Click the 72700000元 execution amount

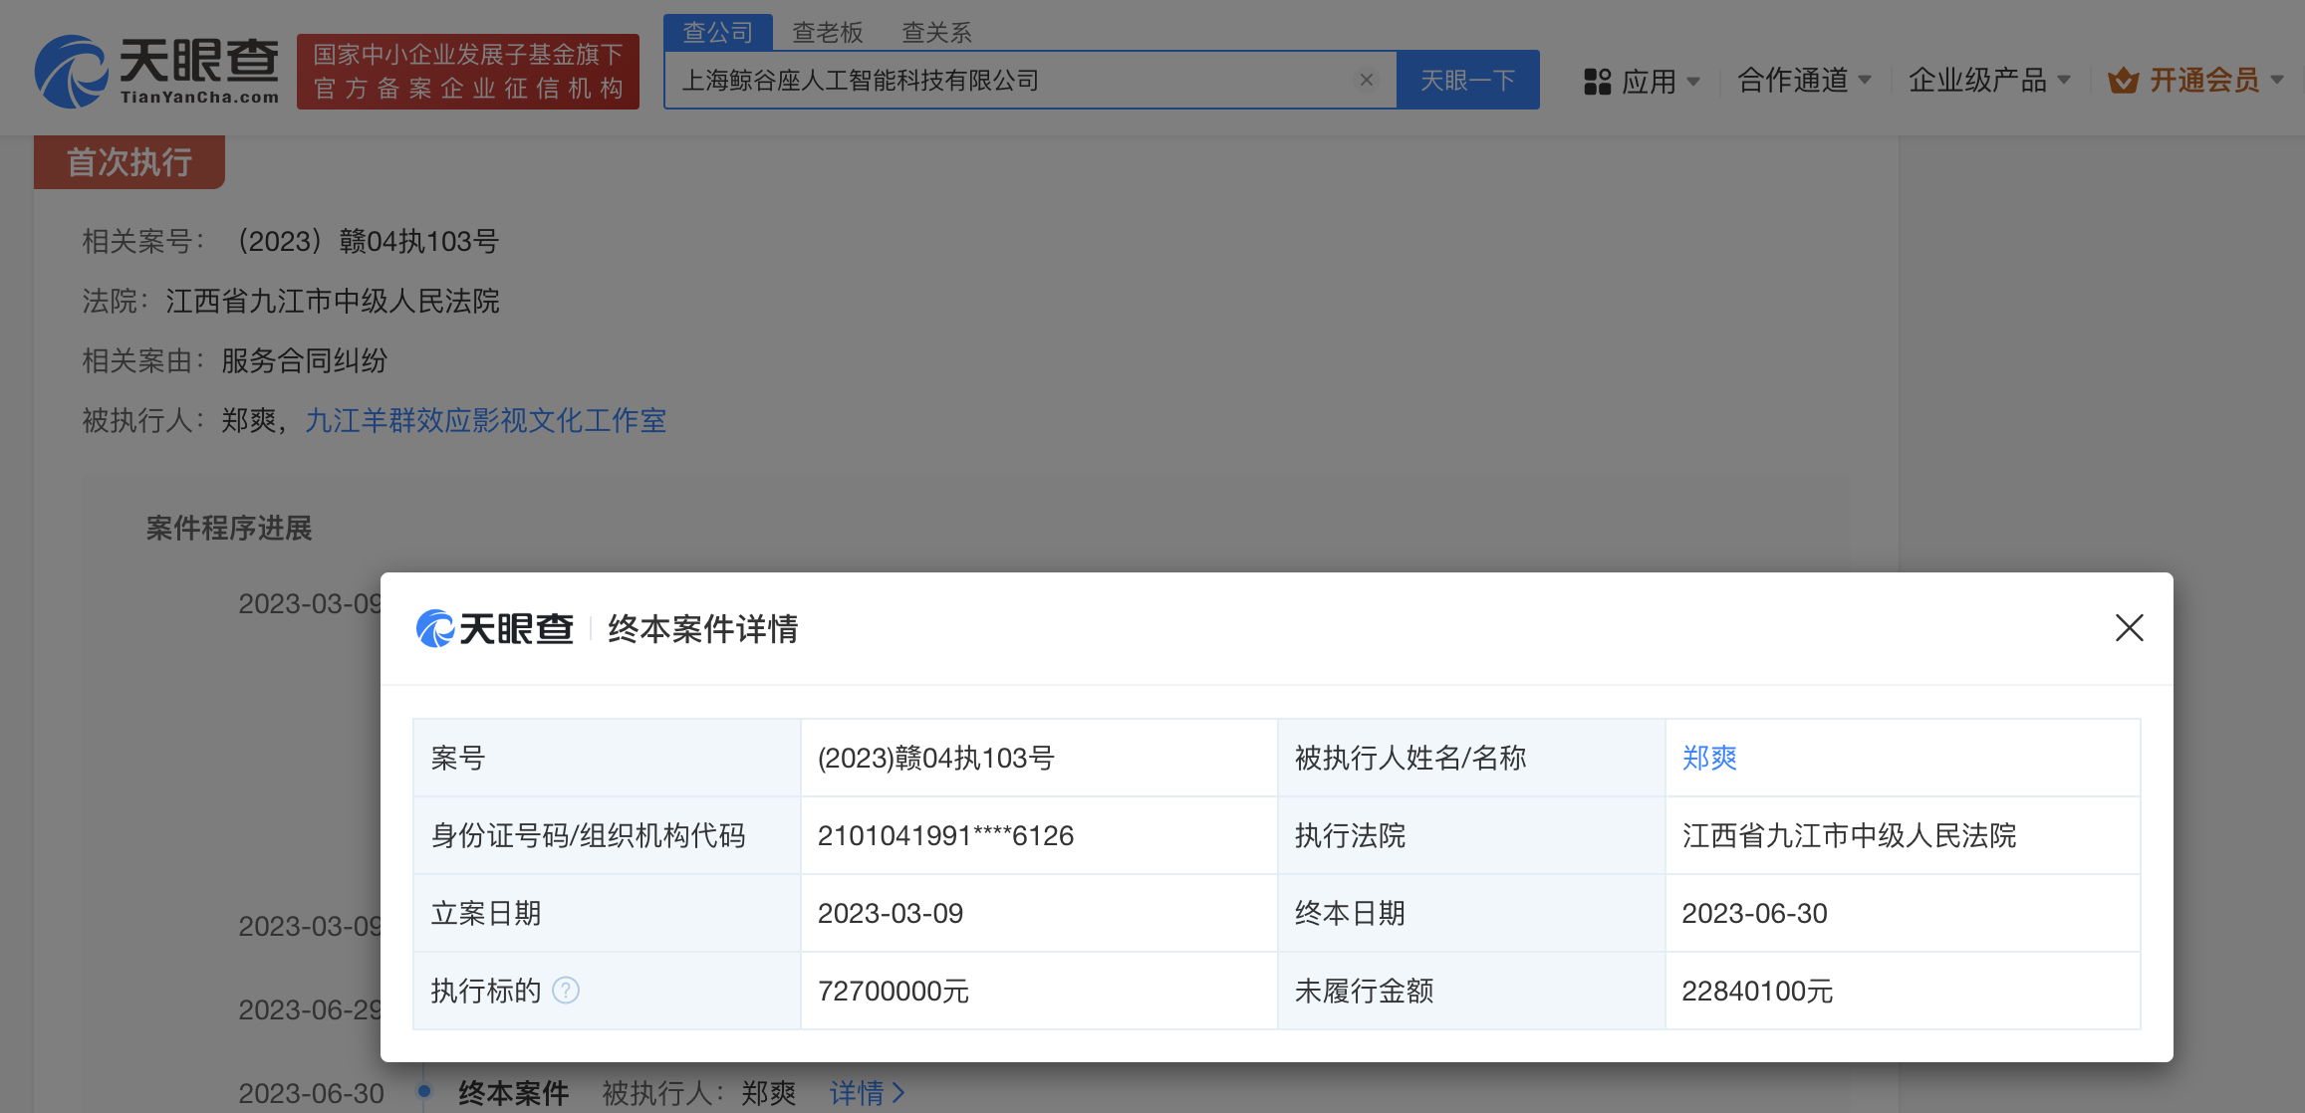pyautogui.click(x=893, y=992)
